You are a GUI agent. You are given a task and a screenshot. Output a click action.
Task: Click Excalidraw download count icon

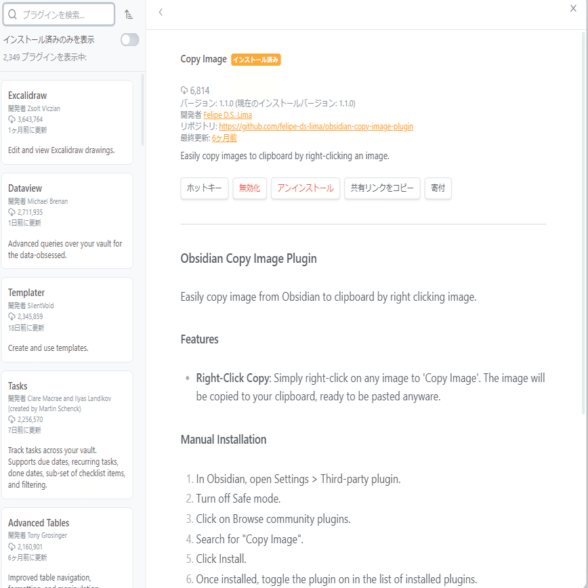pyautogui.click(x=12, y=119)
